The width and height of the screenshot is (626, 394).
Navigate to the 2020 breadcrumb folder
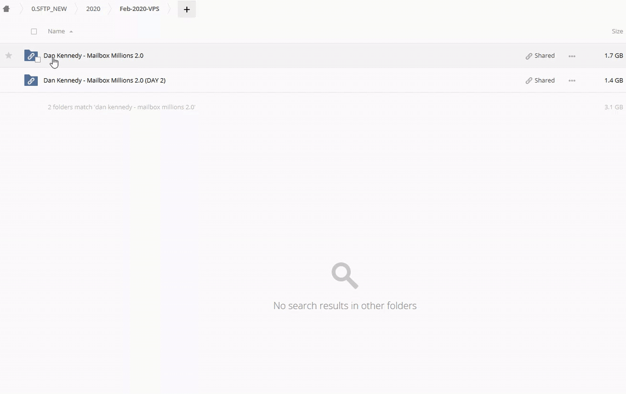93,9
